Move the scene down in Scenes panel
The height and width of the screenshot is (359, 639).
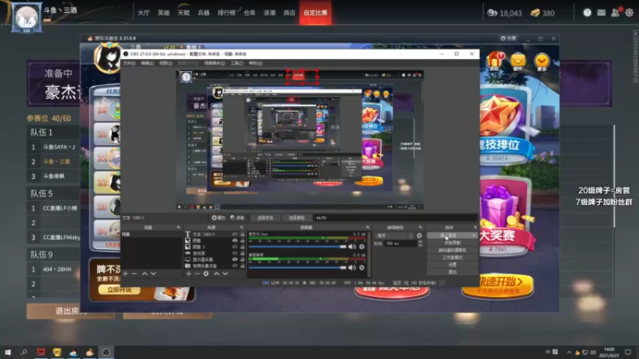(x=153, y=274)
